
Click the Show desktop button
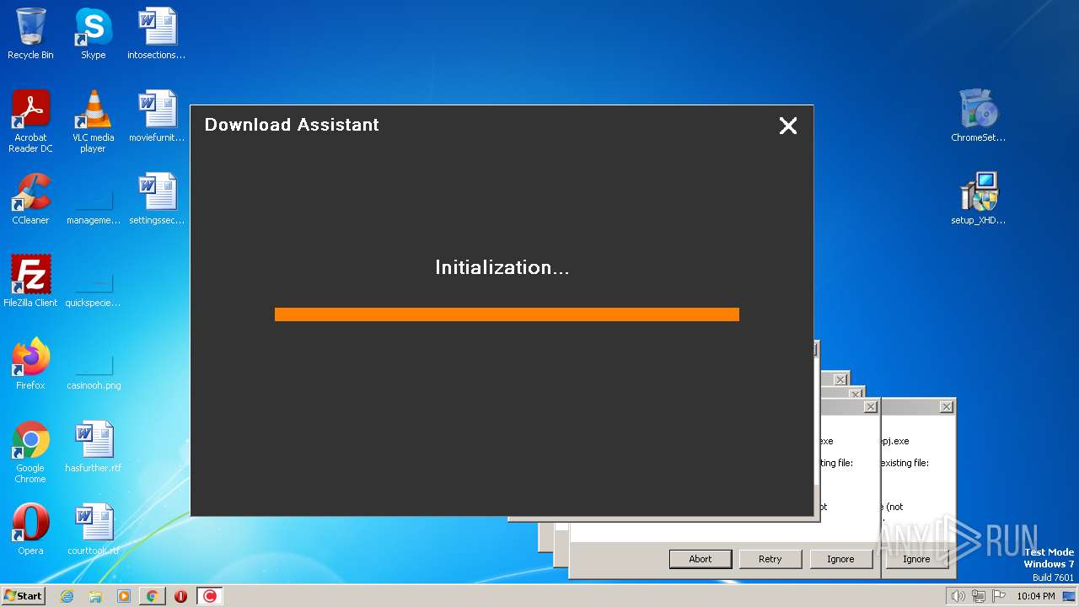click(1071, 596)
